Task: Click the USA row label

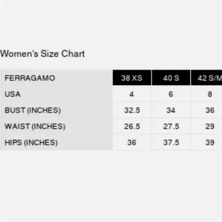Action: [x=13, y=94]
